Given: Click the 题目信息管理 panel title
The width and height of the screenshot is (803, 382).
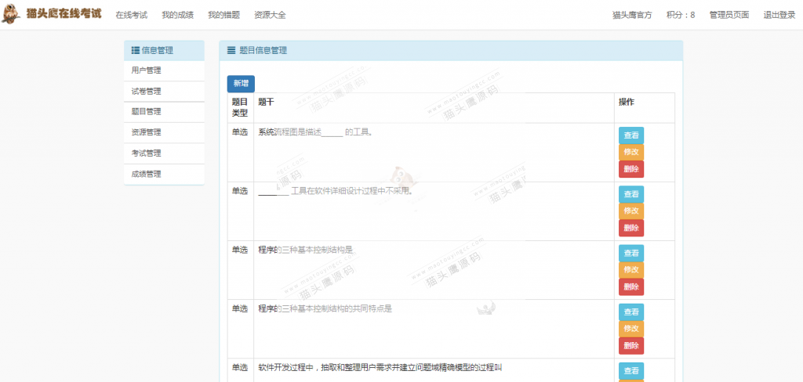Looking at the screenshot, I should [x=263, y=51].
